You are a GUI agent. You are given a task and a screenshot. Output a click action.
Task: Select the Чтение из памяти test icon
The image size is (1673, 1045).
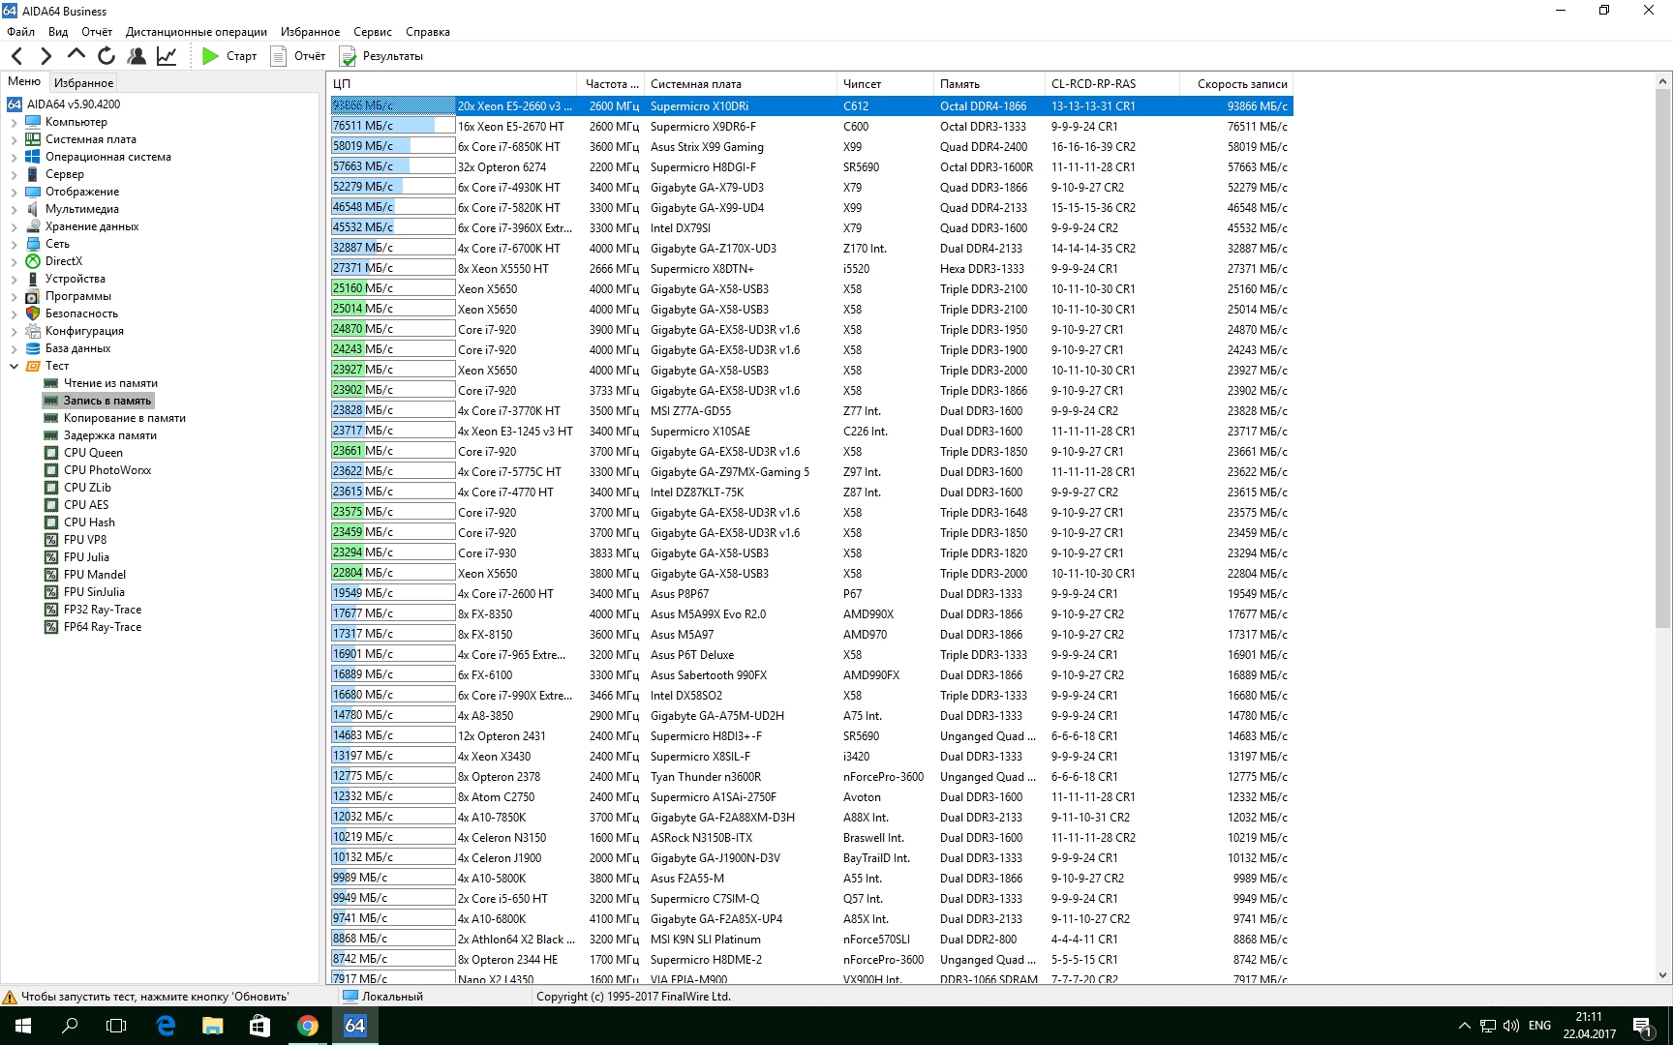(x=51, y=383)
